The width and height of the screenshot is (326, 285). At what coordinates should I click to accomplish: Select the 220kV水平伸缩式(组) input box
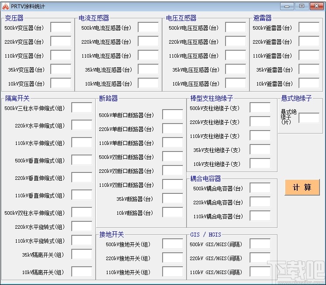[82, 125]
